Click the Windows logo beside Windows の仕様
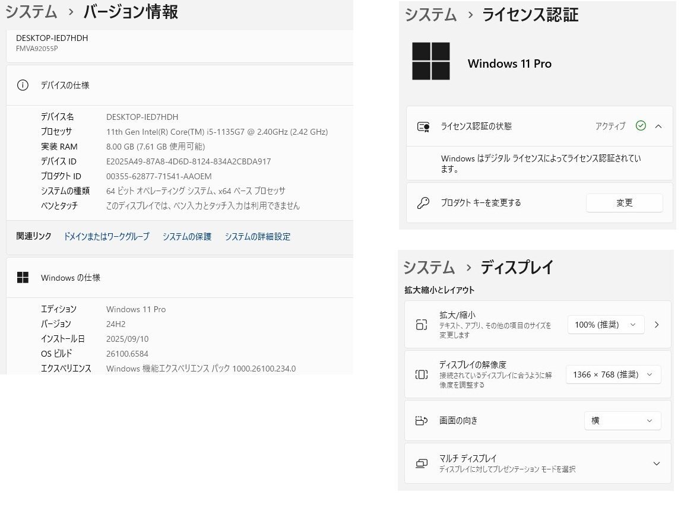The image size is (700, 511). [23, 278]
